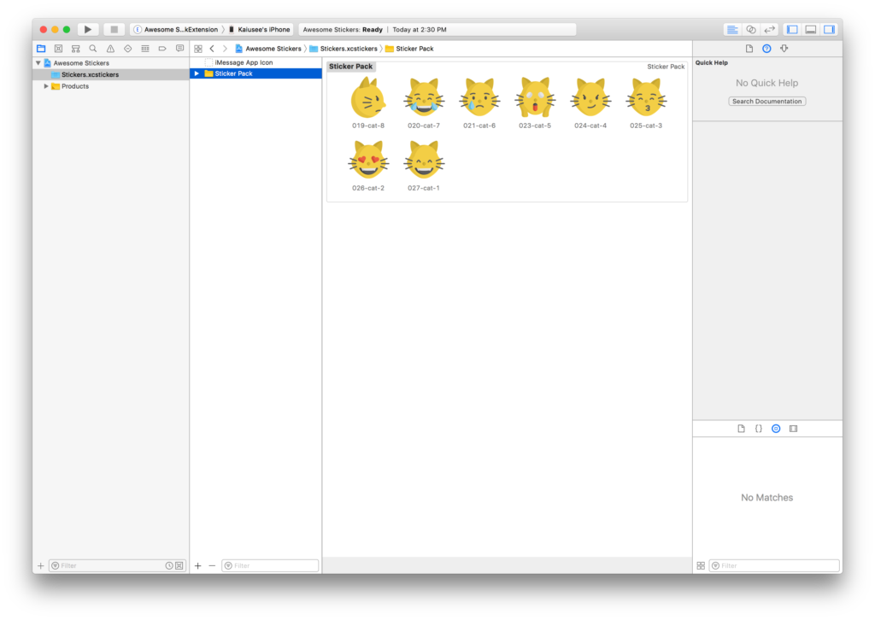This screenshot has height=620, width=875.
Task: Select Sticker Pack row in asset outline
Action: 255,73
